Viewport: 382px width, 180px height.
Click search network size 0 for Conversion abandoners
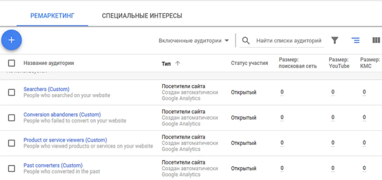282,117
